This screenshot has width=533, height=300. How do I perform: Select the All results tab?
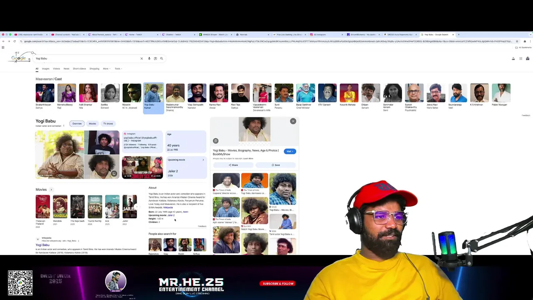coord(37,69)
